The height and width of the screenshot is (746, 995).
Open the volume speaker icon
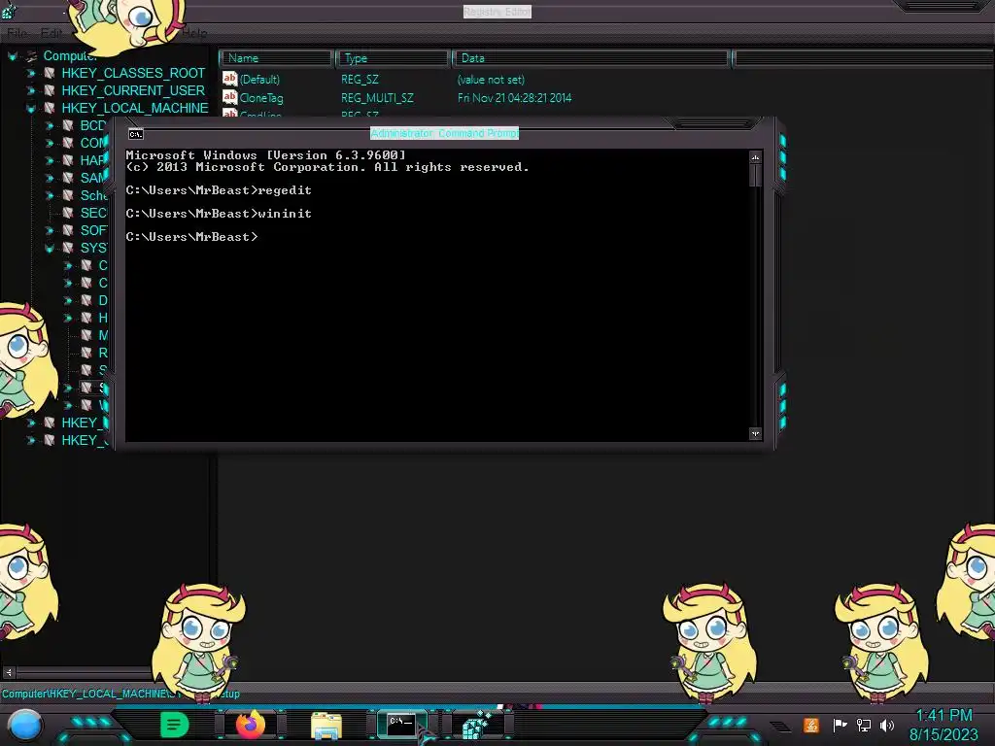click(887, 725)
